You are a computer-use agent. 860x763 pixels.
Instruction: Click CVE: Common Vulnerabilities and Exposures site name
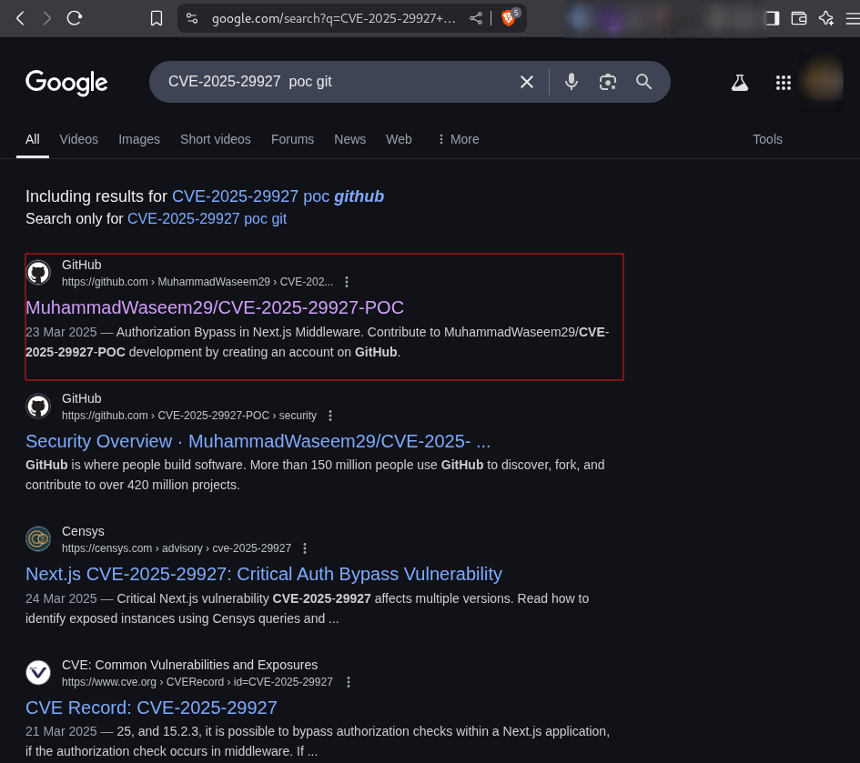point(190,665)
